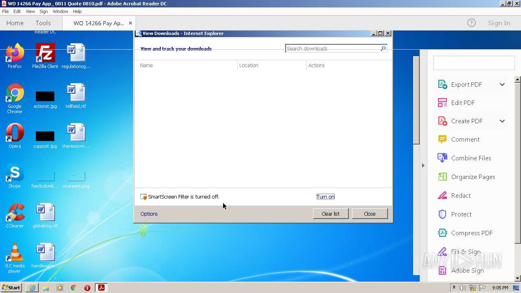Click the search magnifier in View Downloads
The image size is (521, 293).
pyautogui.click(x=383, y=48)
